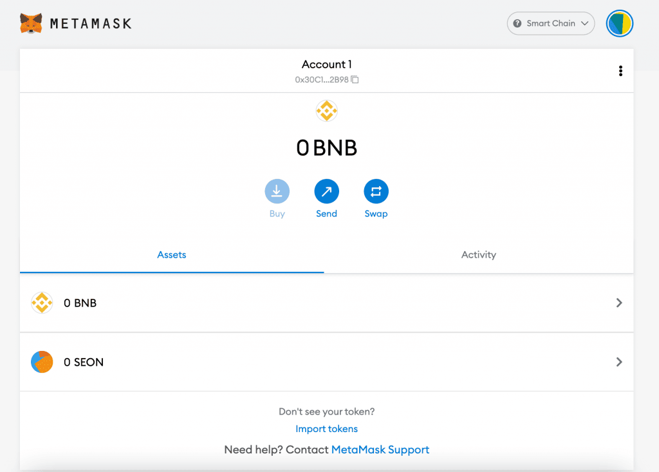Click the Account 1 name

pos(326,64)
